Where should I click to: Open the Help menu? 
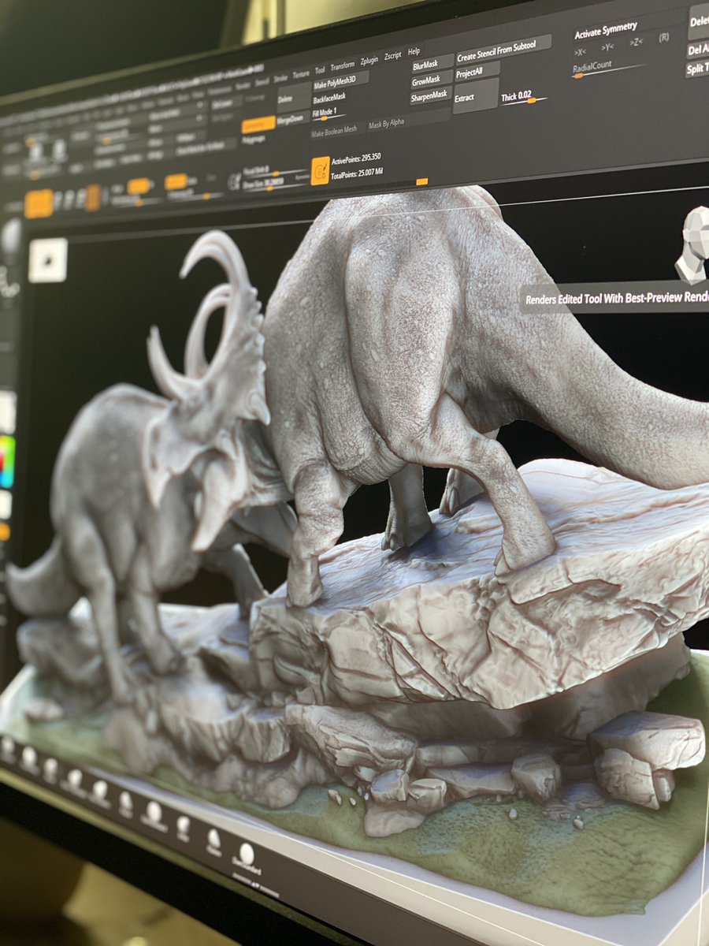[414, 52]
